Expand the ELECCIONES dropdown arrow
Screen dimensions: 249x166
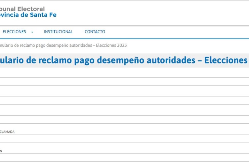pyautogui.click(x=32, y=32)
